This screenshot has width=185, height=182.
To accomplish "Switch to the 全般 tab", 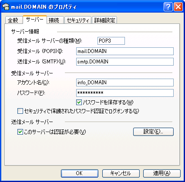I will pyautogui.click(x=14, y=20).
